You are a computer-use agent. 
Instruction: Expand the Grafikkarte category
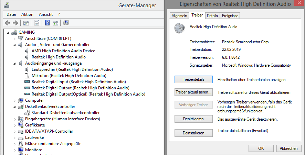(x=14, y=125)
